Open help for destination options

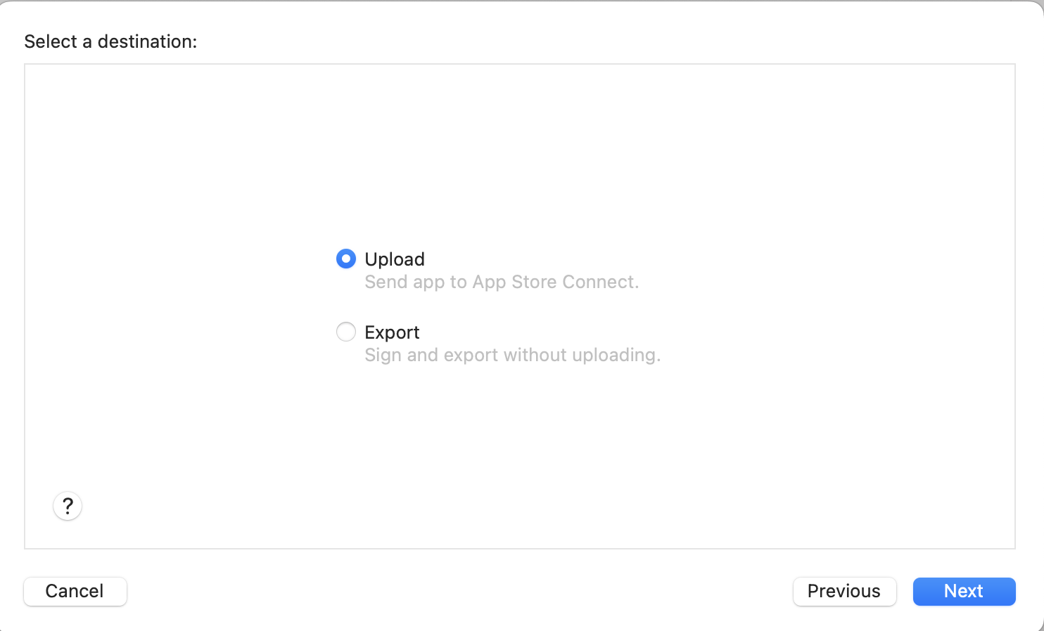pos(68,506)
